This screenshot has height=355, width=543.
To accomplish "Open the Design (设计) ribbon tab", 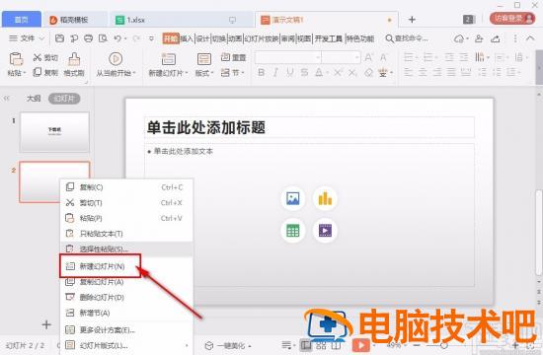I will coord(203,38).
